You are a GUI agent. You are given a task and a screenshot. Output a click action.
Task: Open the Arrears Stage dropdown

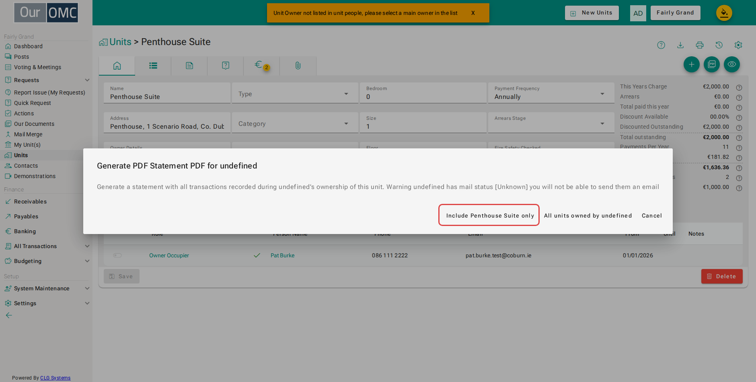(551, 123)
